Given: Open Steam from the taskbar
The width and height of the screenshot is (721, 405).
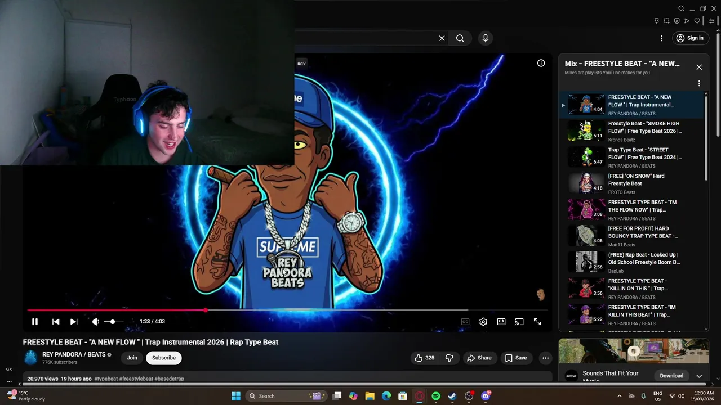Looking at the screenshot, I should tap(452, 396).
